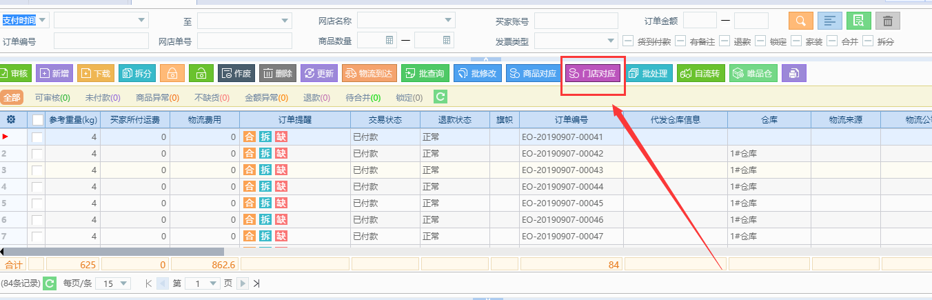Check the select-all checkbox in grid header
932x300 pixels.
coord(37,120)
